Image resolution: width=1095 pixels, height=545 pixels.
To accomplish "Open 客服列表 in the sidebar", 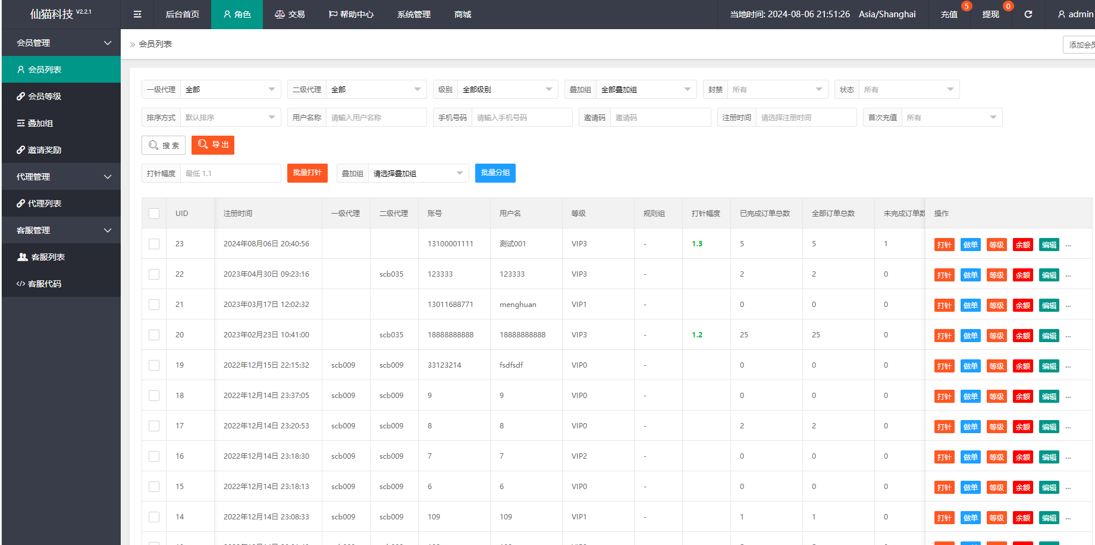I will (61, 257).
